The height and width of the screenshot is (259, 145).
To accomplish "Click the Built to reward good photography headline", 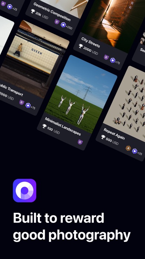I will [x=72, y=227].
